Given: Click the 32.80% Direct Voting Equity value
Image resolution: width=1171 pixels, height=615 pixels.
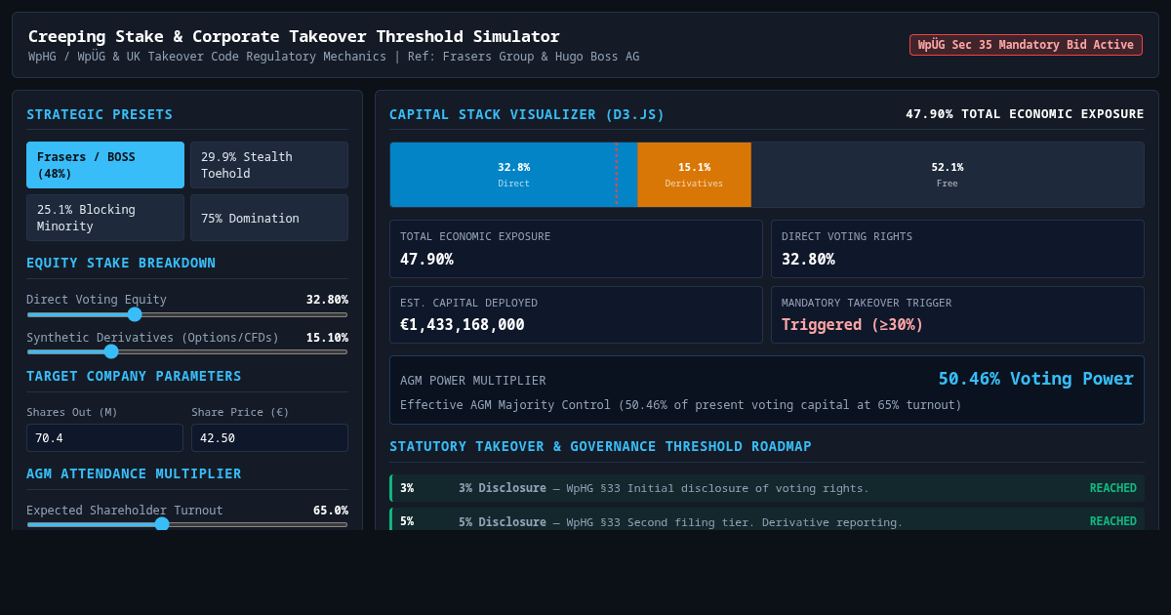Looking at the screenshot, I should pos(327,300).
